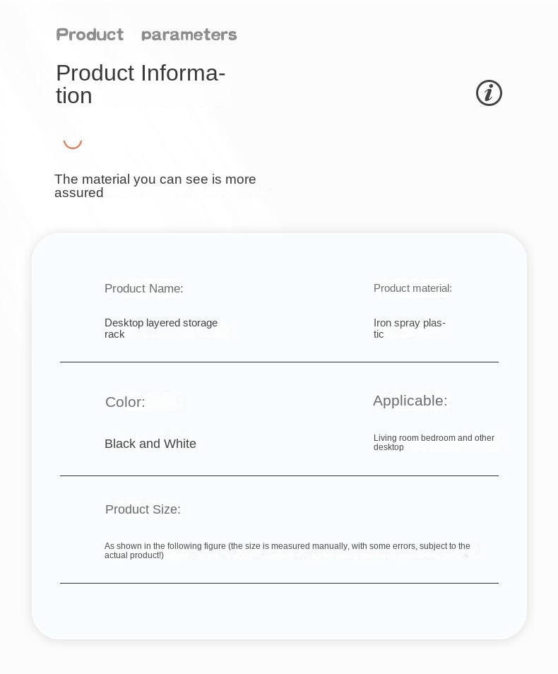Click the divider line below Product Name row
The width and height of the screenshot is (558, 674).
[x=279, y=362]
